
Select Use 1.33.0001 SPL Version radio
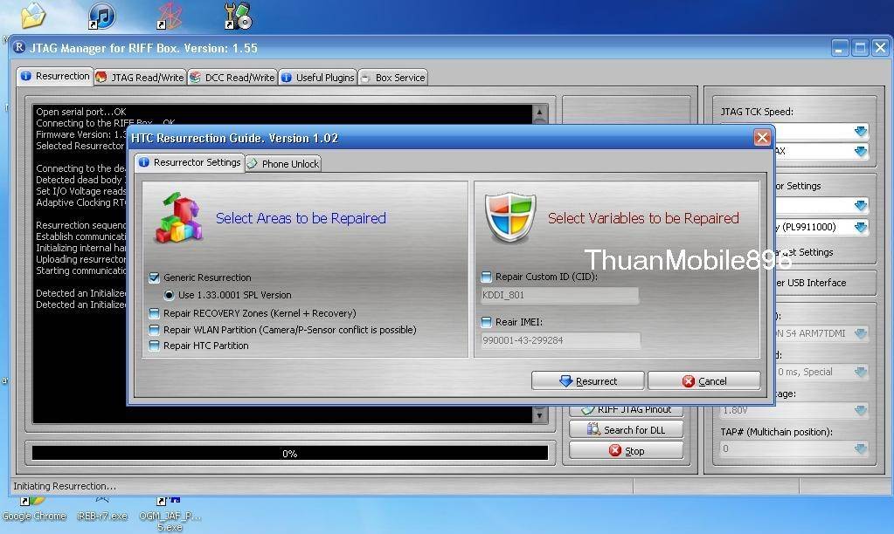pyautogui.click(x=169, y=295)
